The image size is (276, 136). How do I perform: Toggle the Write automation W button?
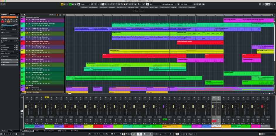(x=73, y=4)
